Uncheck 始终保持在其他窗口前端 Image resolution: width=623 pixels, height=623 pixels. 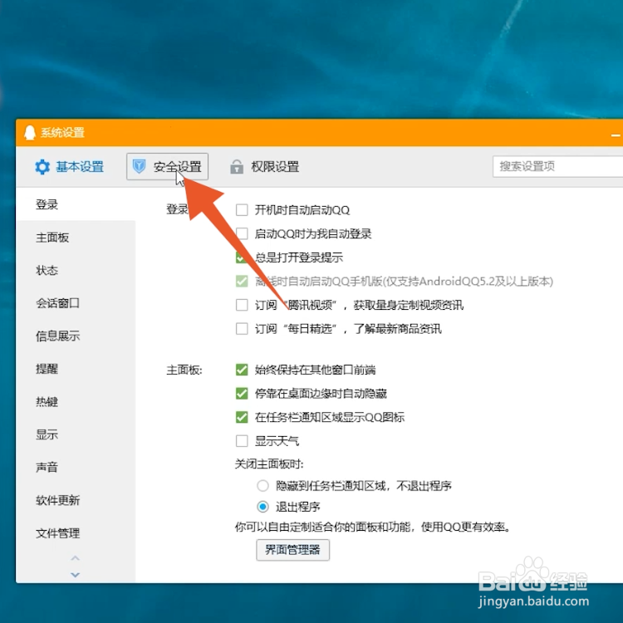[x=242, y=370]
